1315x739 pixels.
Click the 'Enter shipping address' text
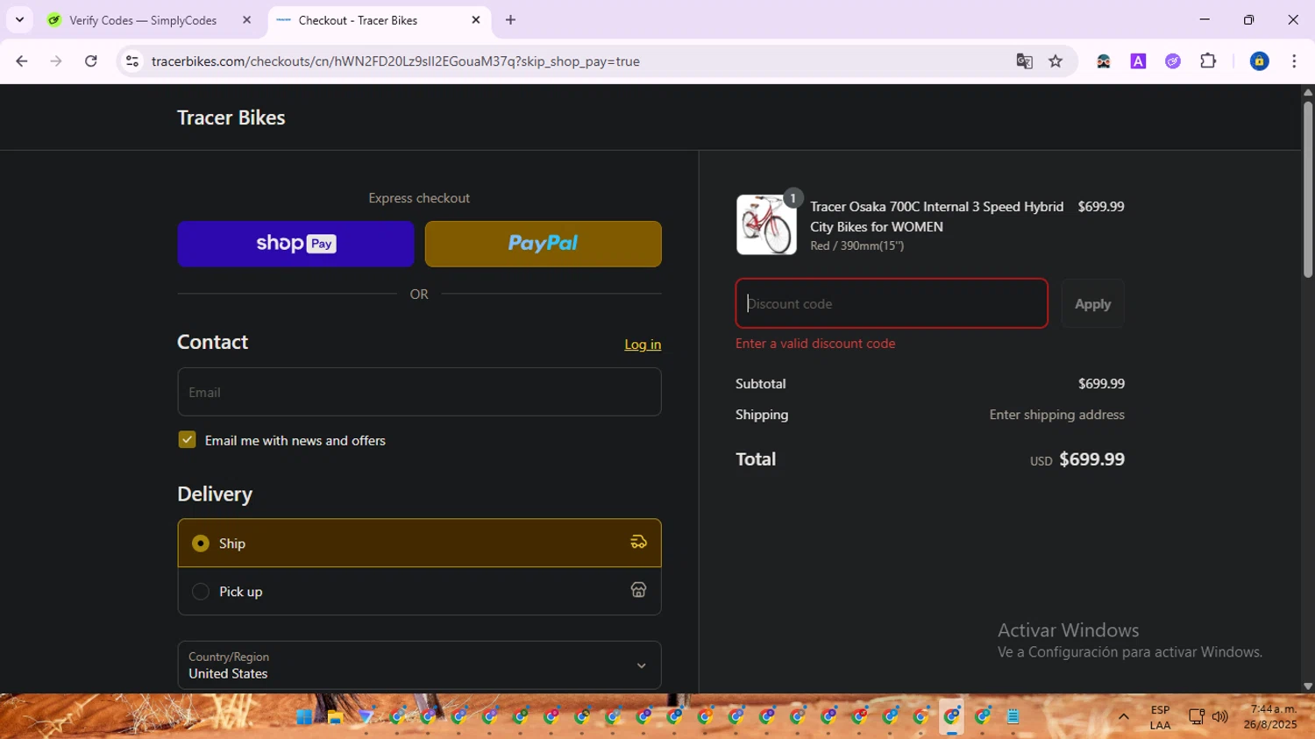1056,415
